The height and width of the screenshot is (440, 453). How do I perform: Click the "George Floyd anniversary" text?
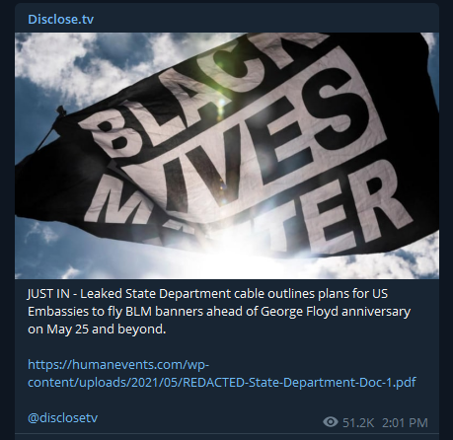click(x=336, y=312)
